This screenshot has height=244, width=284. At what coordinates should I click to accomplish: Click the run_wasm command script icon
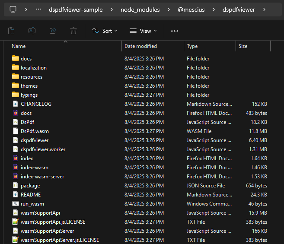[x=16, y=203]
